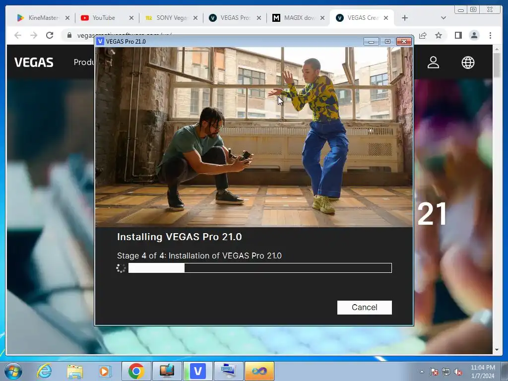508x381 pixels.
Task: Open the globe language selector
Action: click(468, 62)
